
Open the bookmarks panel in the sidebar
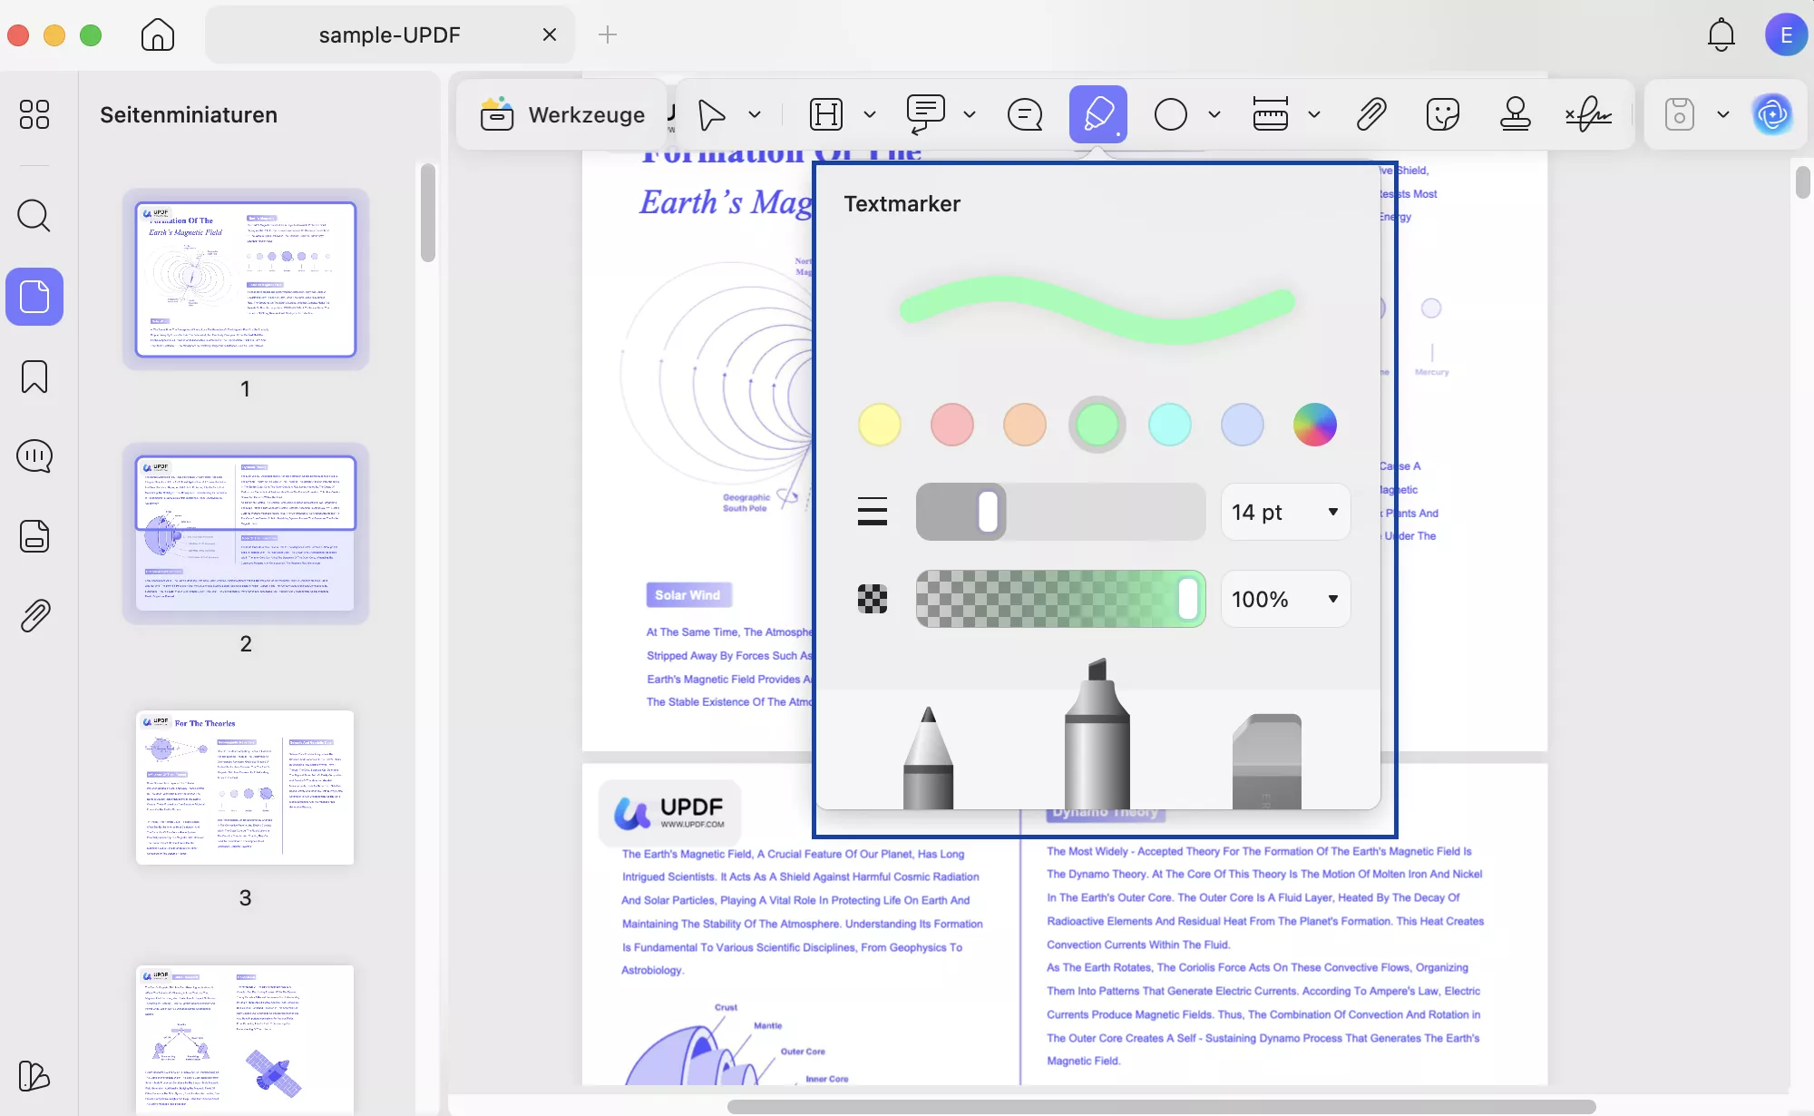pos(34,377)
